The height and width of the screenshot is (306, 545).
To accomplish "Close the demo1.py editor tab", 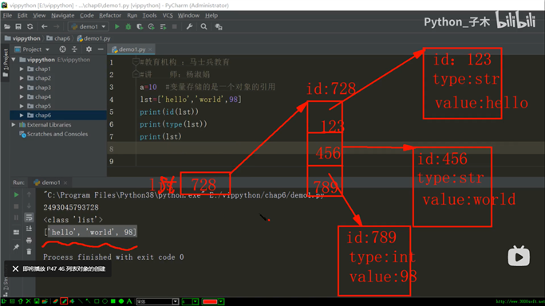I will (x=150, y=49).
